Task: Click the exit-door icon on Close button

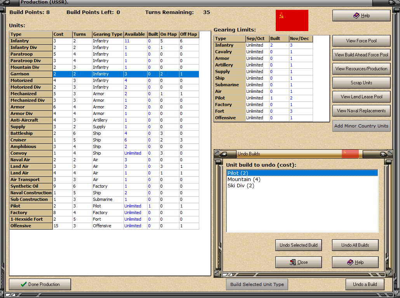Action: point(293,262)
